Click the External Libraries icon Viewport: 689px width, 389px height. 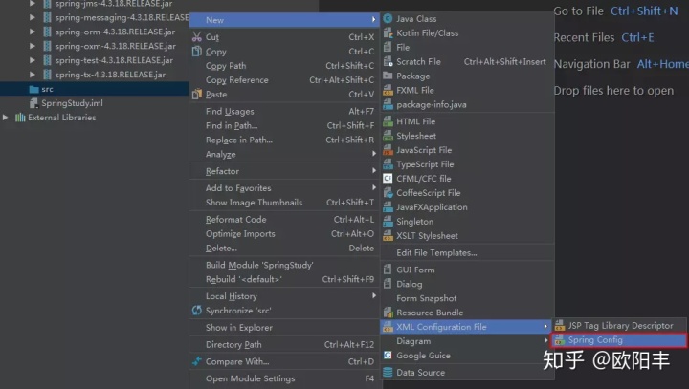click(20, 118)
